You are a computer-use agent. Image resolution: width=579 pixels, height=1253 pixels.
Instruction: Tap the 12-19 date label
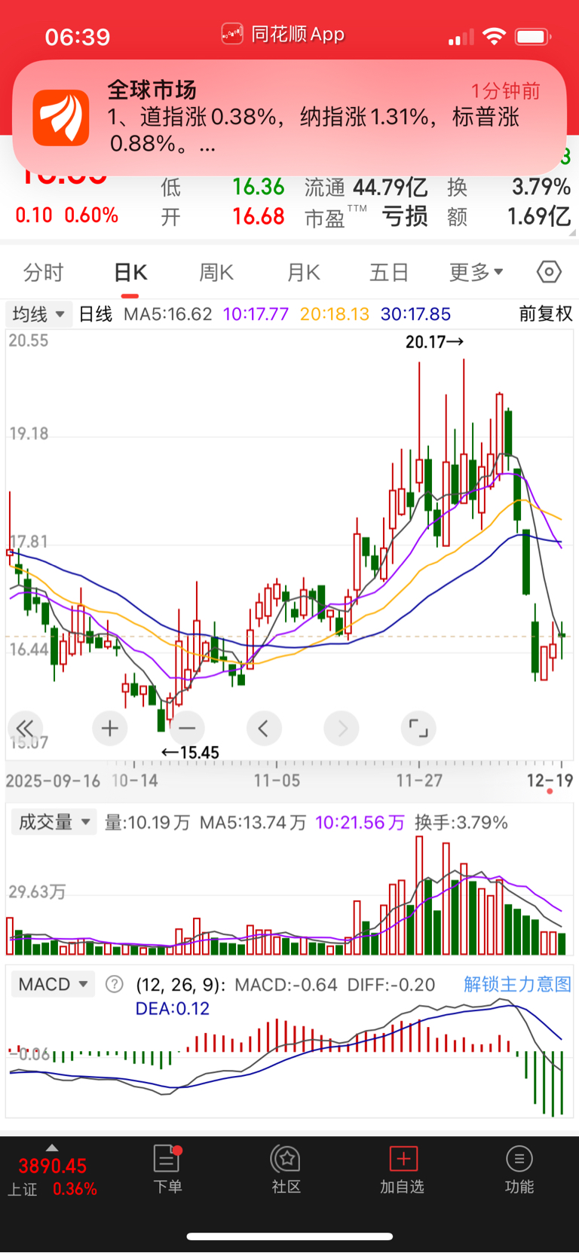550,781
